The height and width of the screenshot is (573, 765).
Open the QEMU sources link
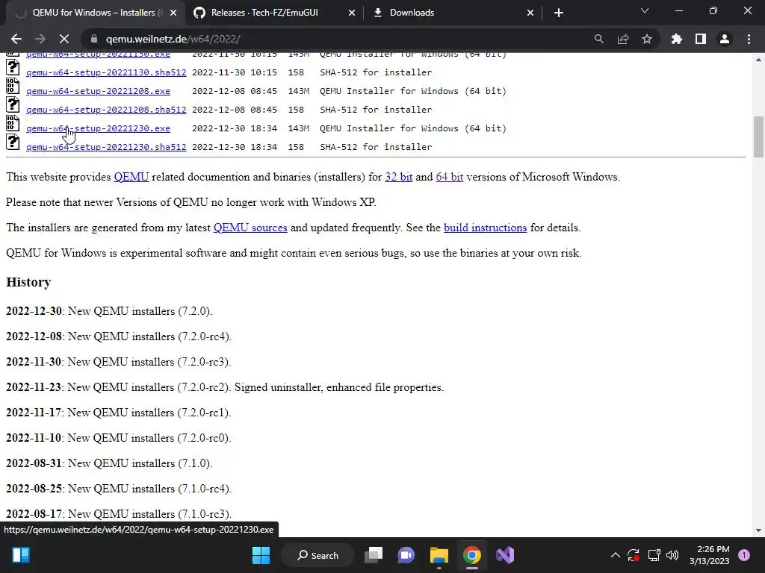point(250,228)
